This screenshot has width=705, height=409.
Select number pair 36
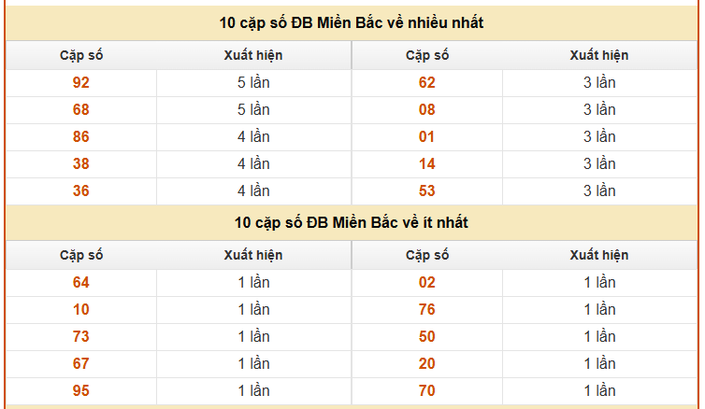[x=81, y=190]
